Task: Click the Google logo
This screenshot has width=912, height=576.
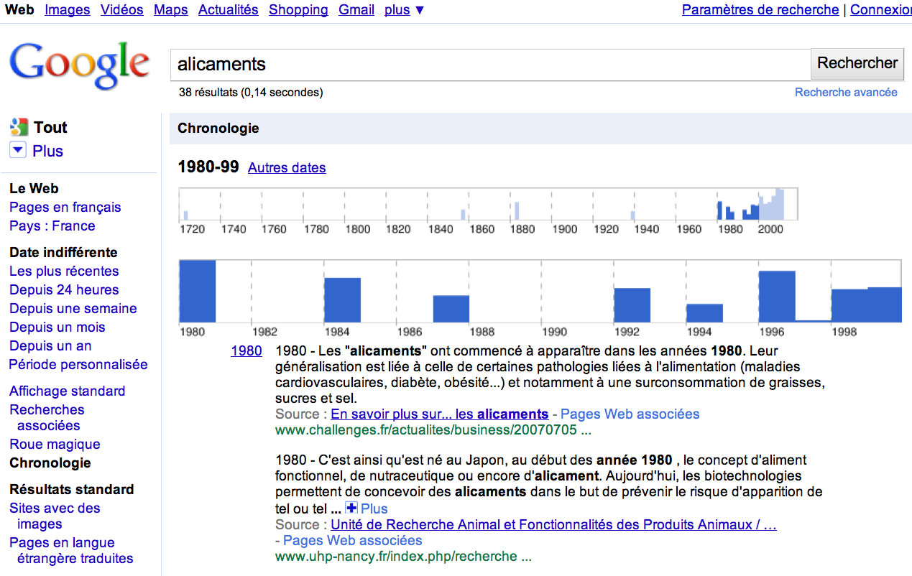Action: pos(78,65)
